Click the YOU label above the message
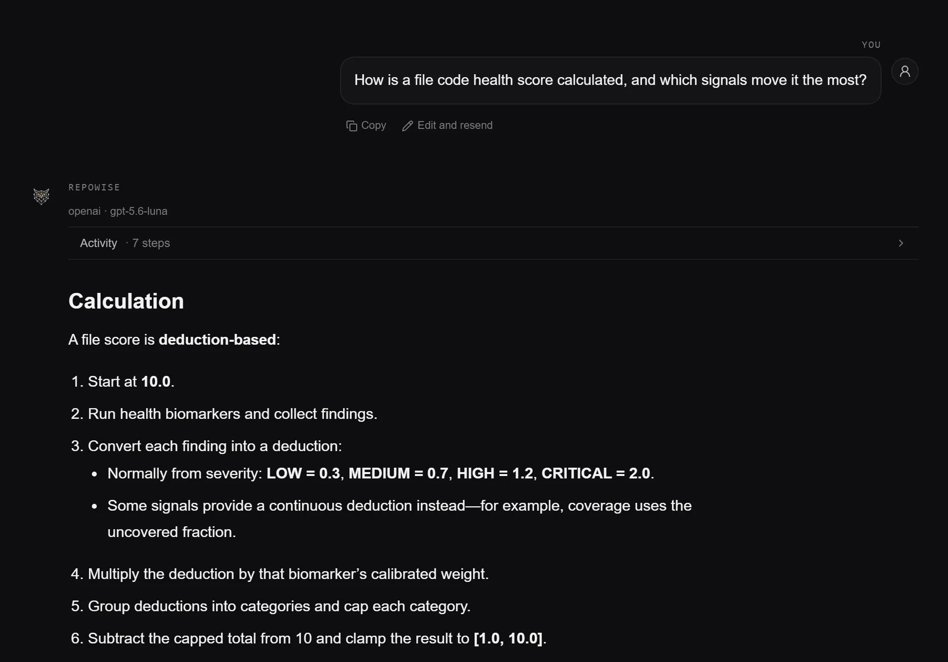 tap(871, 45)
